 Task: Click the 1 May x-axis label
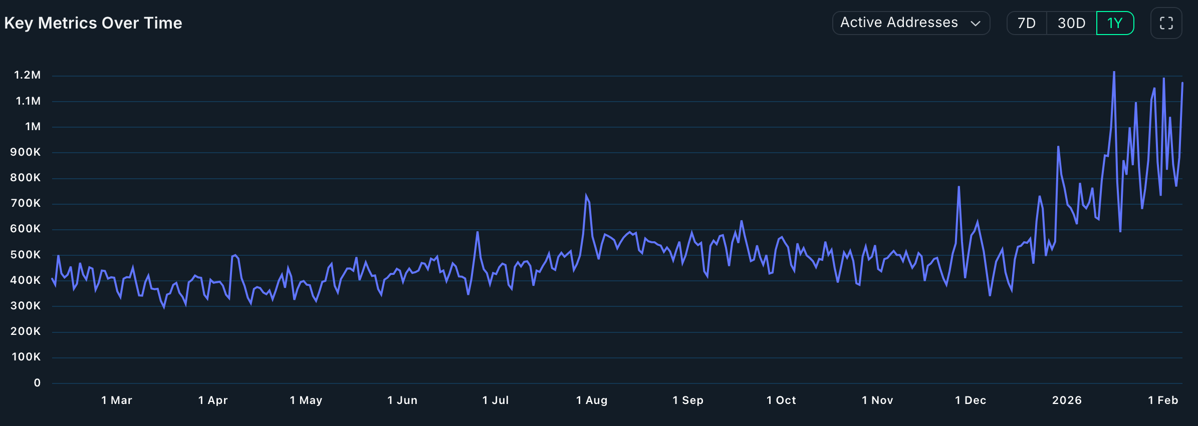(x=306, y=400)
